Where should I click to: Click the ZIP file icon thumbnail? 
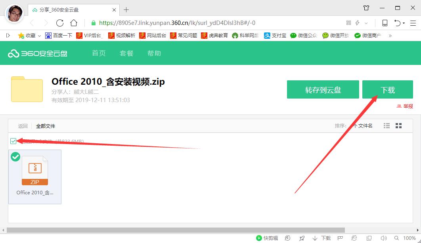tap(35, 171)
